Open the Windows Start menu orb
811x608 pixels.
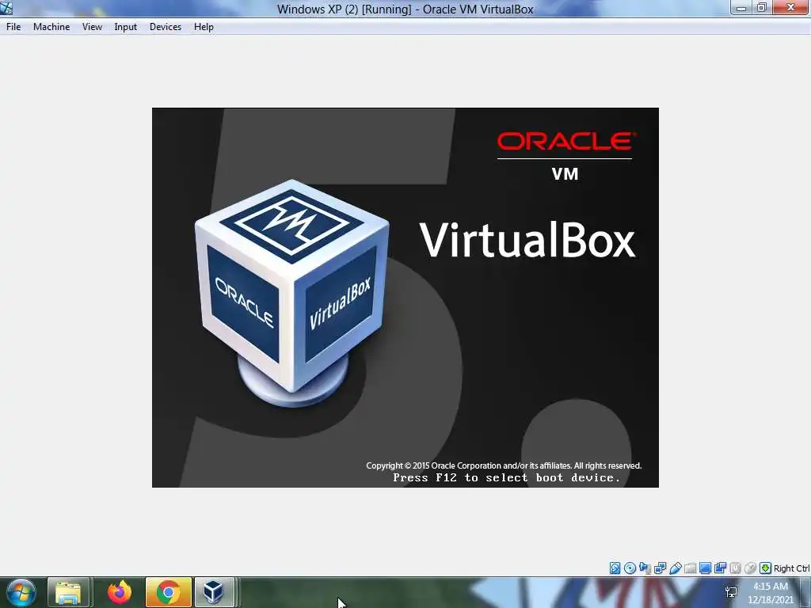pos(21,592)
